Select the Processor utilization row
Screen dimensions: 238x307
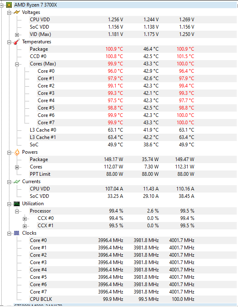click(x=133, y=211)
